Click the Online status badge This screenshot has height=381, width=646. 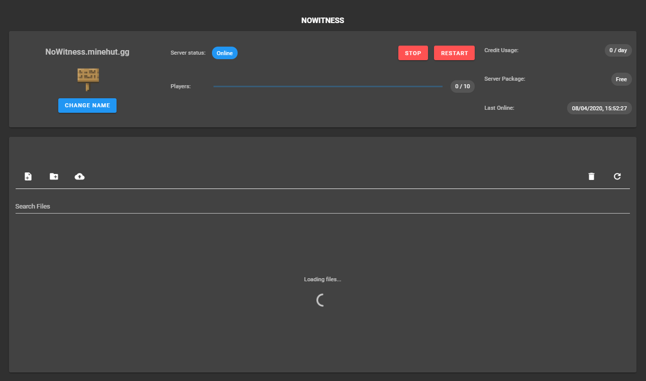click(225, 53)
